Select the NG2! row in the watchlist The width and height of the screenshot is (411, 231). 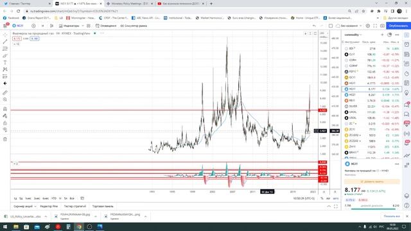pos(372,95)
